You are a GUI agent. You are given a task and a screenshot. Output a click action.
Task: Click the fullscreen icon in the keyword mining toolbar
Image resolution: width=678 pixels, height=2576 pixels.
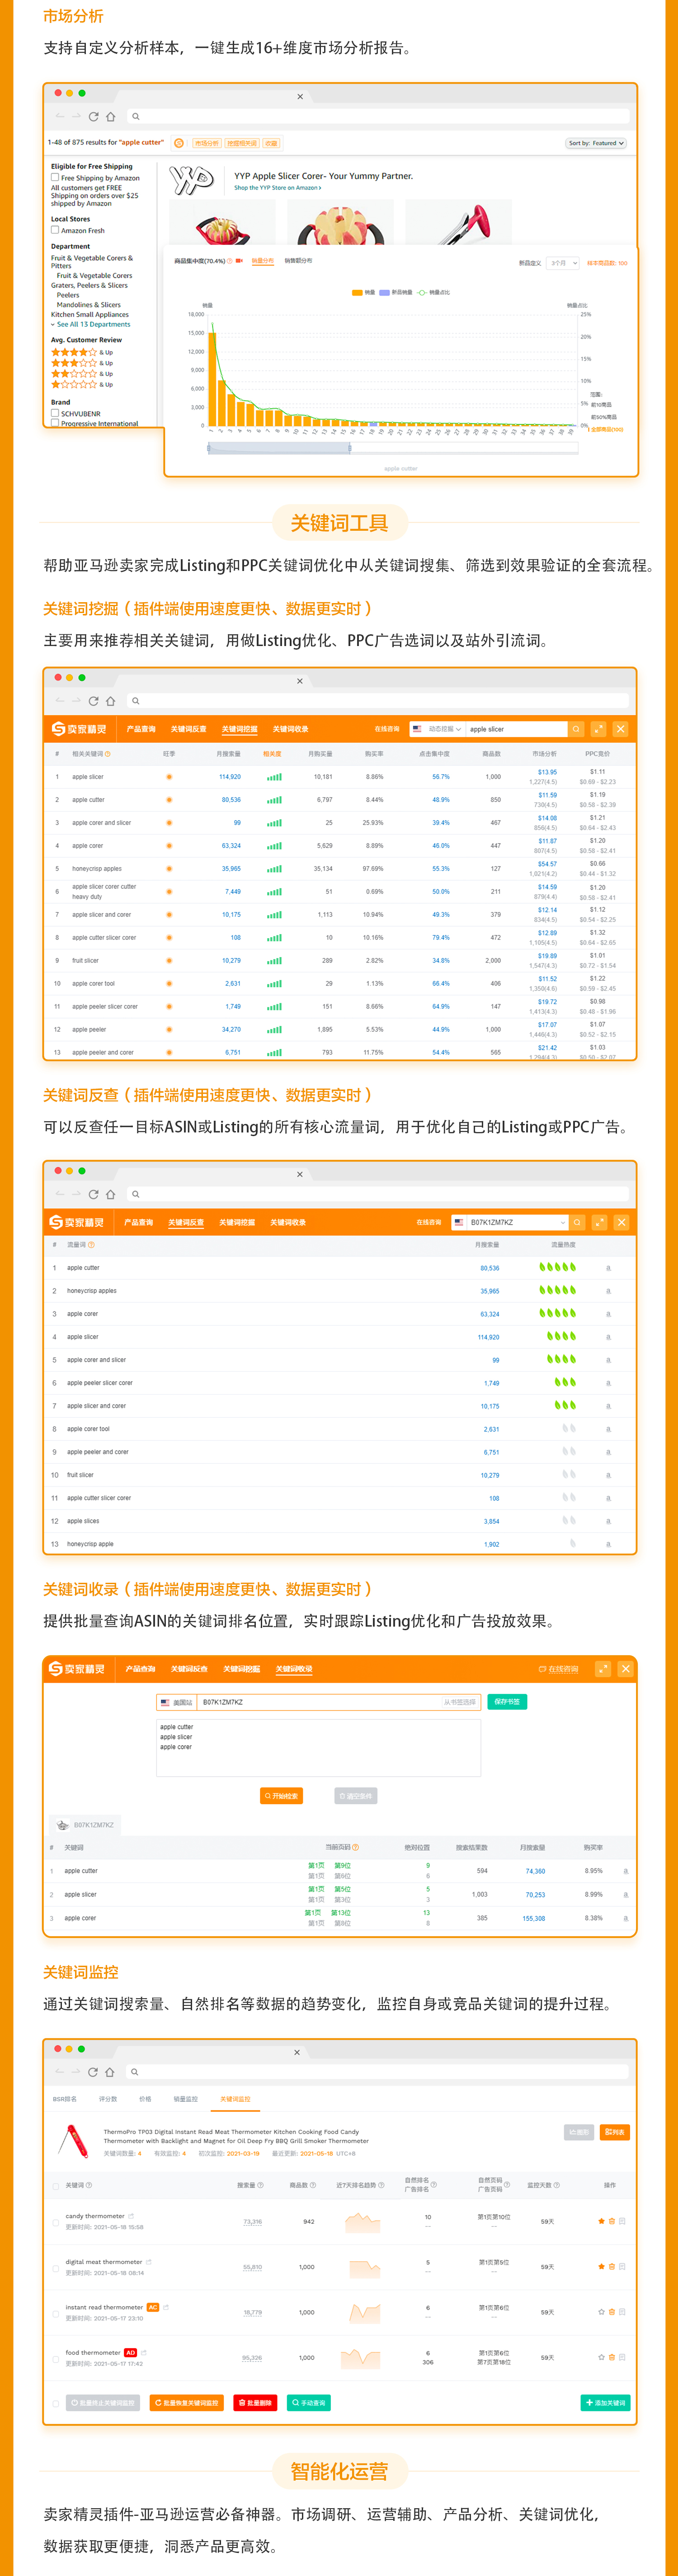[598, 729]
